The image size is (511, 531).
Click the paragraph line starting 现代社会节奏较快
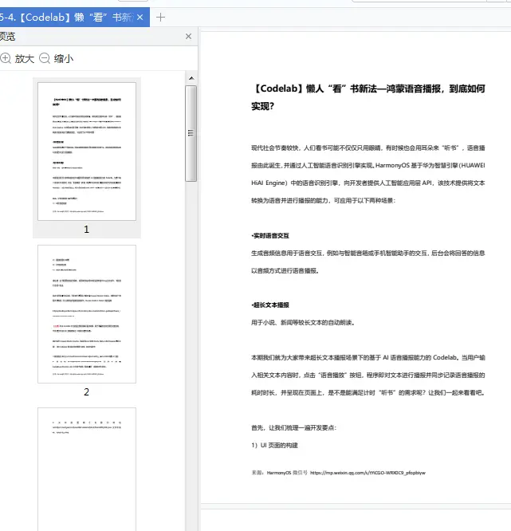(368, 147)
